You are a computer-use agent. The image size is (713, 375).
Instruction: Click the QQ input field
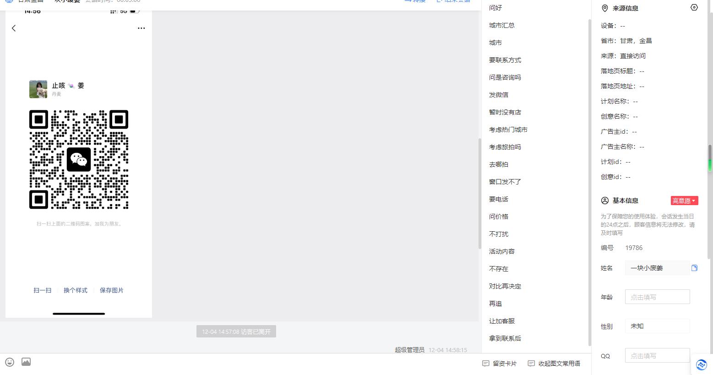[657, 355]
